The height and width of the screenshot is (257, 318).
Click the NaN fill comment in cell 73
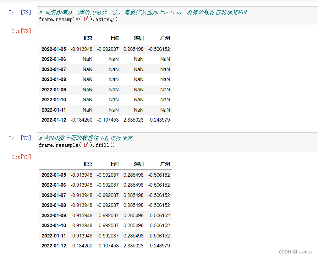pos(86,138)
